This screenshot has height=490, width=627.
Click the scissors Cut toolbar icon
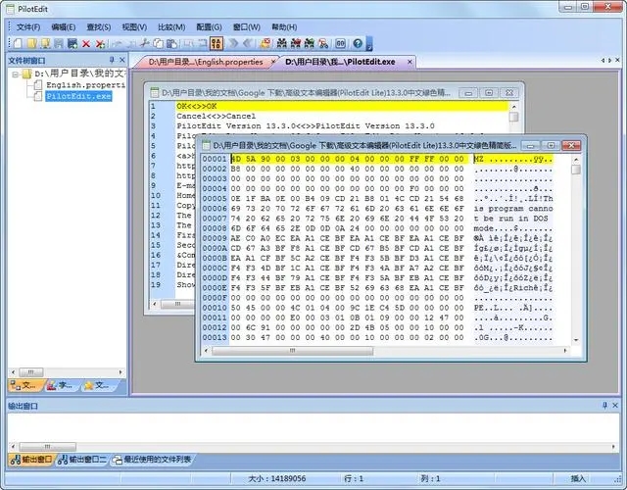click(x=144, y=44)
